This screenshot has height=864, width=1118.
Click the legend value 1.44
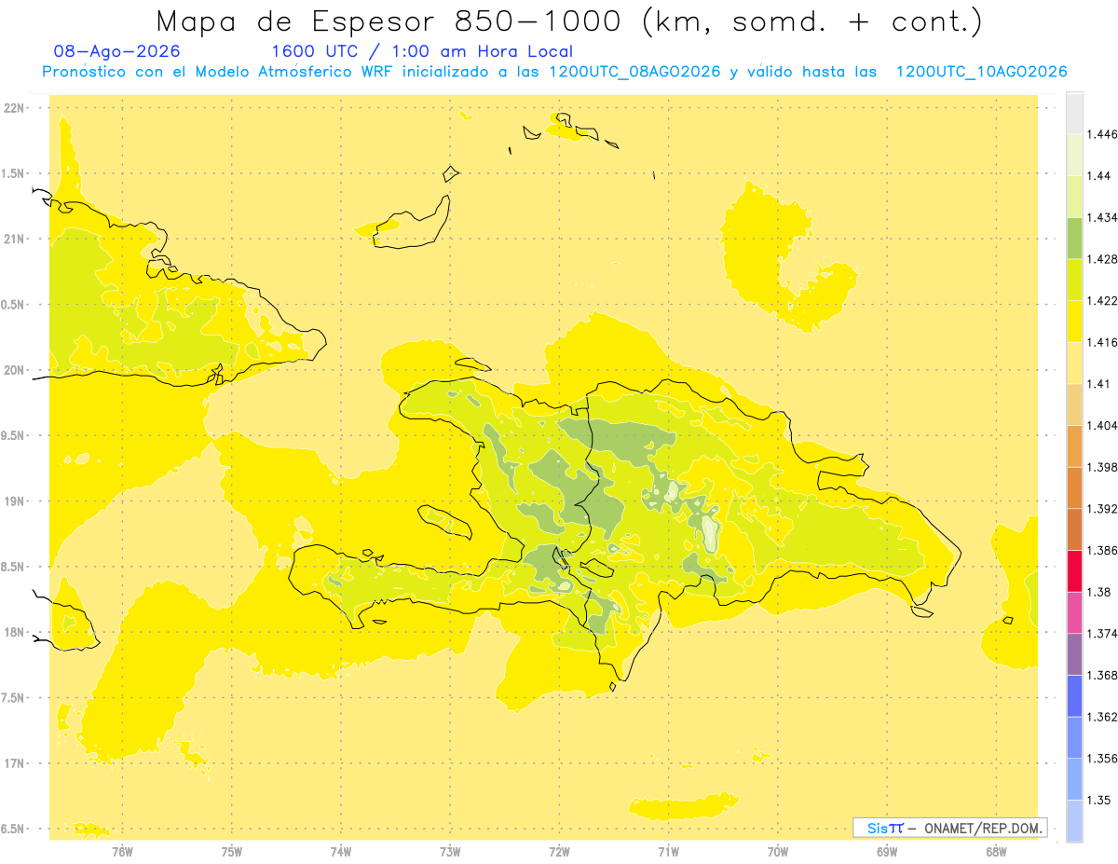point(1099,176)
